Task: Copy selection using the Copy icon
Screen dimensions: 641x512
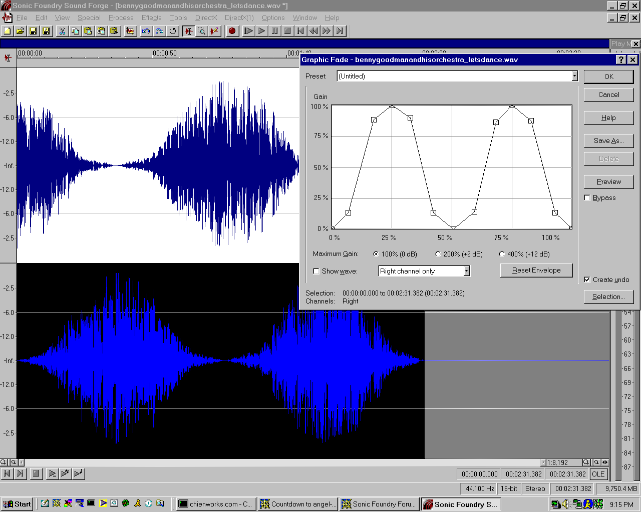Action: (x=75, y=31)
